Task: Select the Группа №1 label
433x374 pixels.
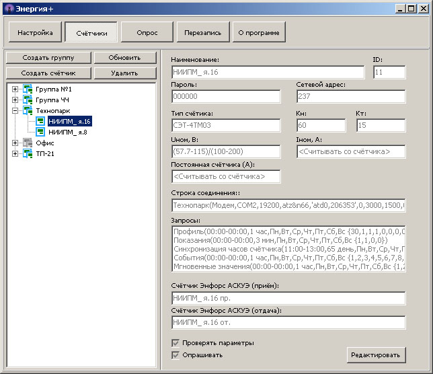Action: coord(54,89)
